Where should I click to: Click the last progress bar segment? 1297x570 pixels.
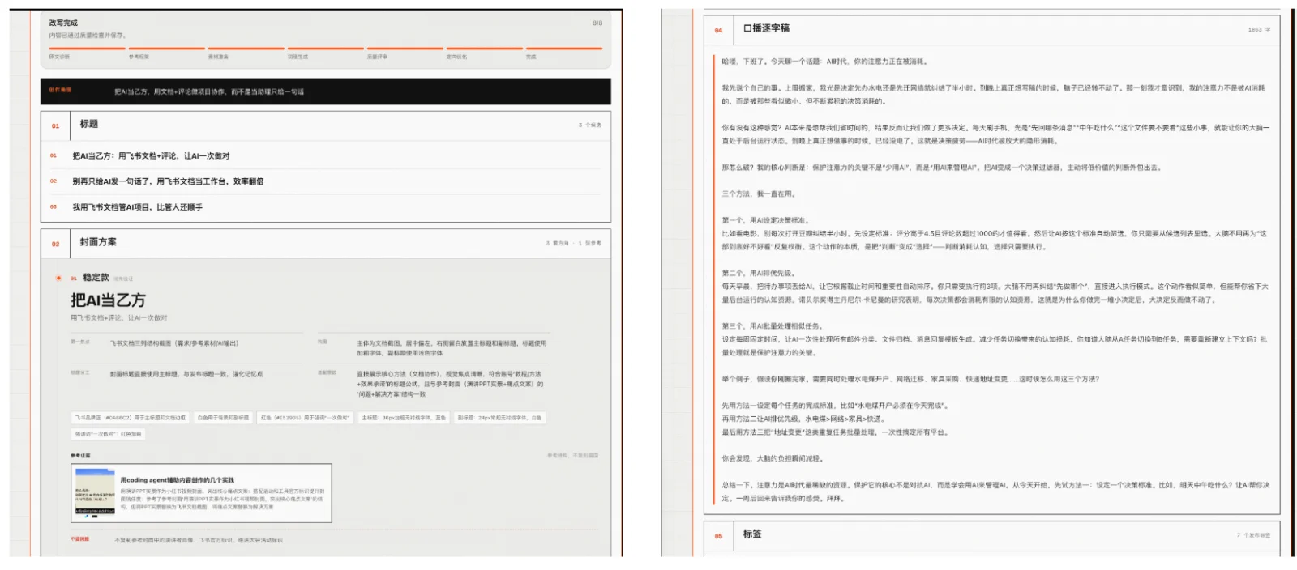point(564,49)
